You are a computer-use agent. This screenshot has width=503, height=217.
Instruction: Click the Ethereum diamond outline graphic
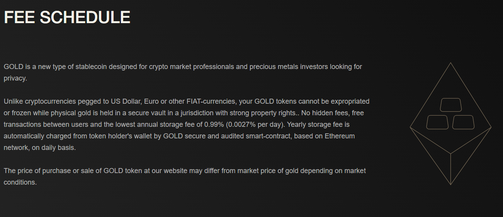450,124
